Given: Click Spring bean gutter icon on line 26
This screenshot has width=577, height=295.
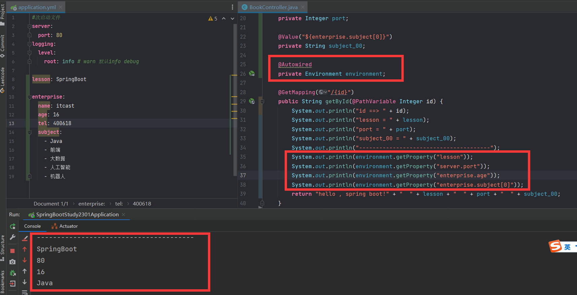Looking at the screenshot, I should click(252, 73).
